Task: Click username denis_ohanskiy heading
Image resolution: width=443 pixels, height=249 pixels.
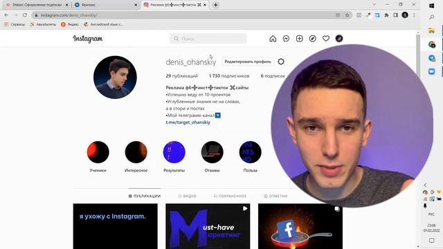Action: tap(191, 62)
